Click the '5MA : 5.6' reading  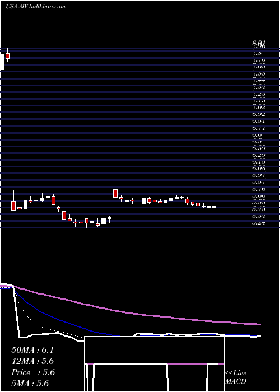(30, 384)
